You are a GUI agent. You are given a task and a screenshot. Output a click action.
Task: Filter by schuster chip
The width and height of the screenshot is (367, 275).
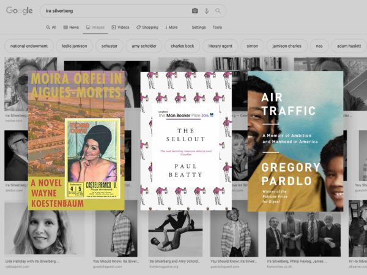pos(109,46)
